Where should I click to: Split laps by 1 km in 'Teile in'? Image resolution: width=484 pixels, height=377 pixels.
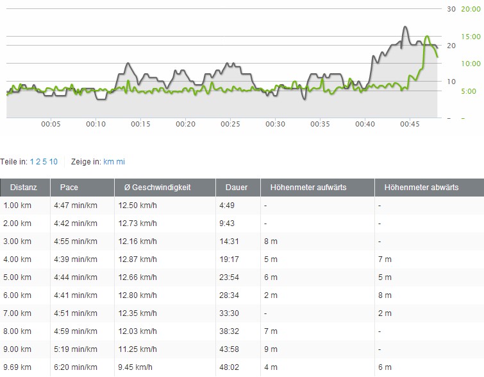[x=32, y=162]
